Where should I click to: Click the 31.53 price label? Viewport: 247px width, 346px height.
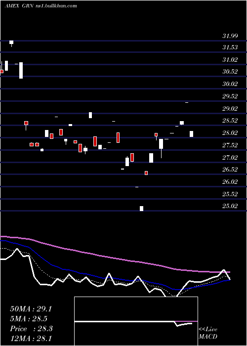click(230, 47)
